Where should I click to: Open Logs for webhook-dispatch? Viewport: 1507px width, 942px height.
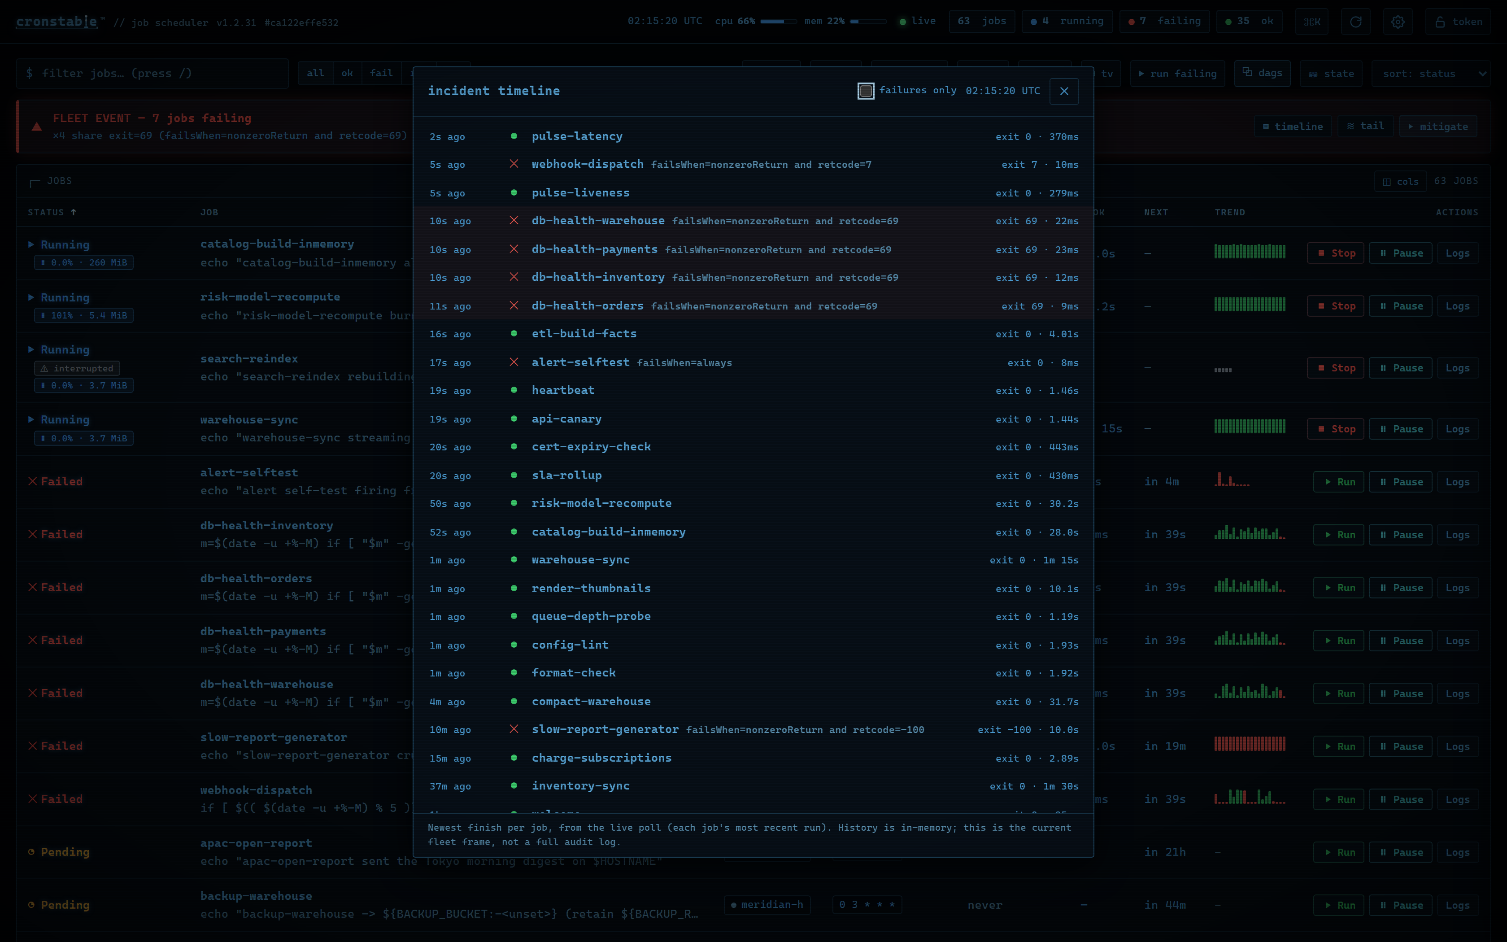[x=1457, y=800]
